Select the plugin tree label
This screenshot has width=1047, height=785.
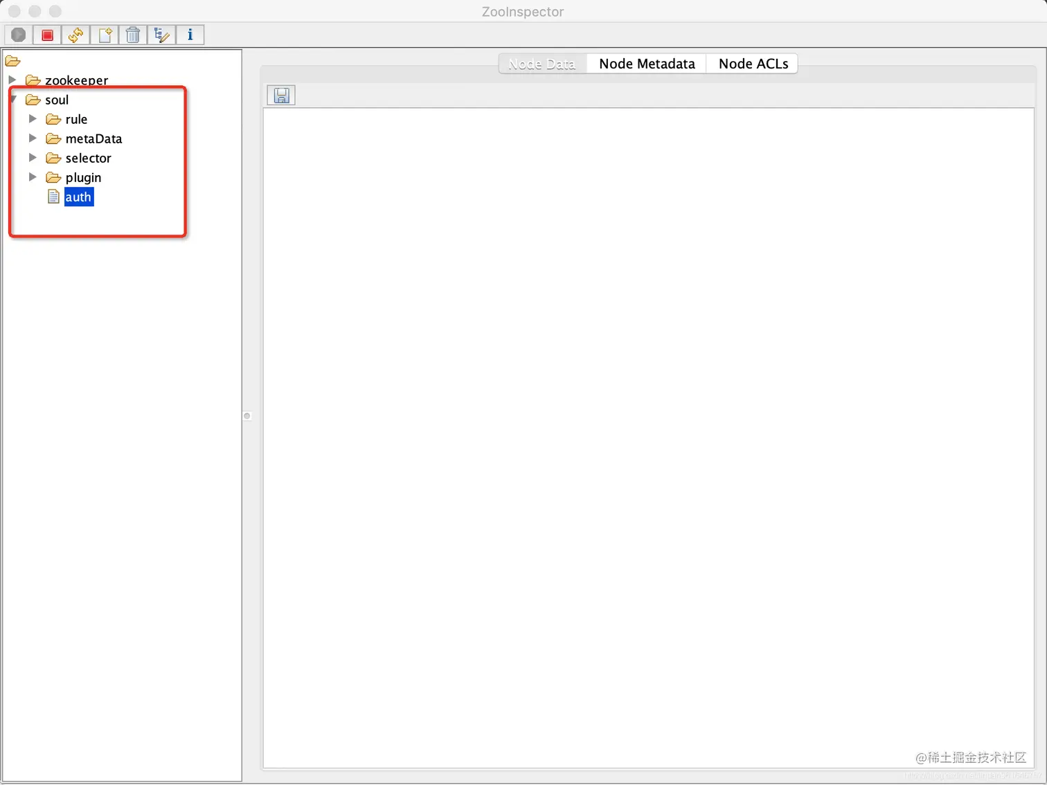[83, 177]
